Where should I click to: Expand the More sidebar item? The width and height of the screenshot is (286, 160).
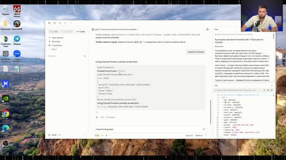[53, 49]
